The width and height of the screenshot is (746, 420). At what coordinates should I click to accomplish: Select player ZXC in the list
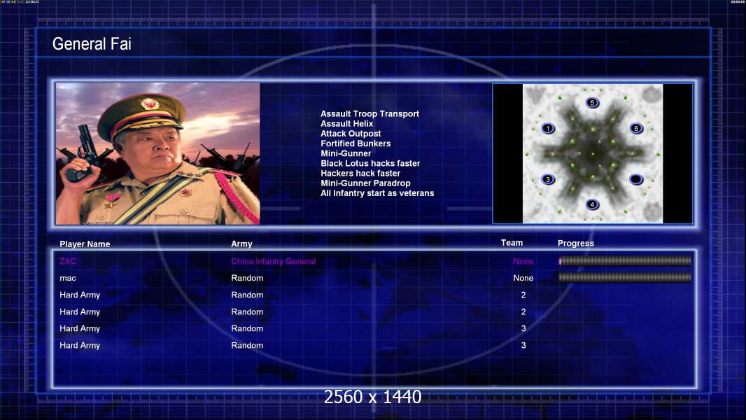pyautogui.click(x=68, y=261)
